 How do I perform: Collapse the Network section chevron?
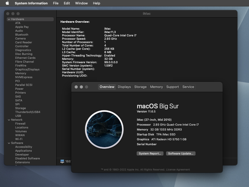pos(9,120)
